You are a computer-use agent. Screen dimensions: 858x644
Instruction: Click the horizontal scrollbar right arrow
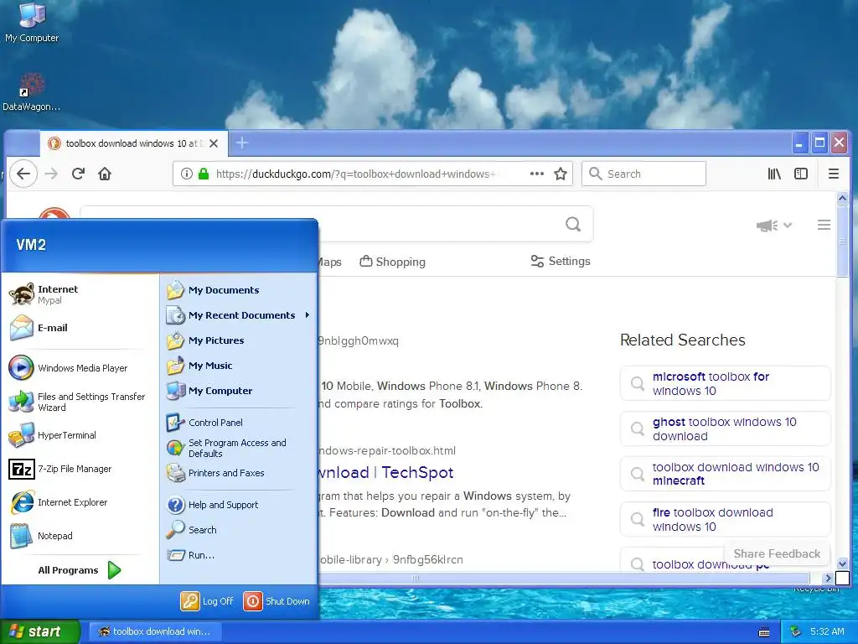[827, 578]
